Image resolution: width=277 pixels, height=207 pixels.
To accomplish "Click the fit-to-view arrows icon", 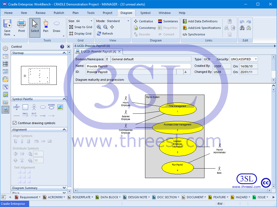I will [112, 27].
